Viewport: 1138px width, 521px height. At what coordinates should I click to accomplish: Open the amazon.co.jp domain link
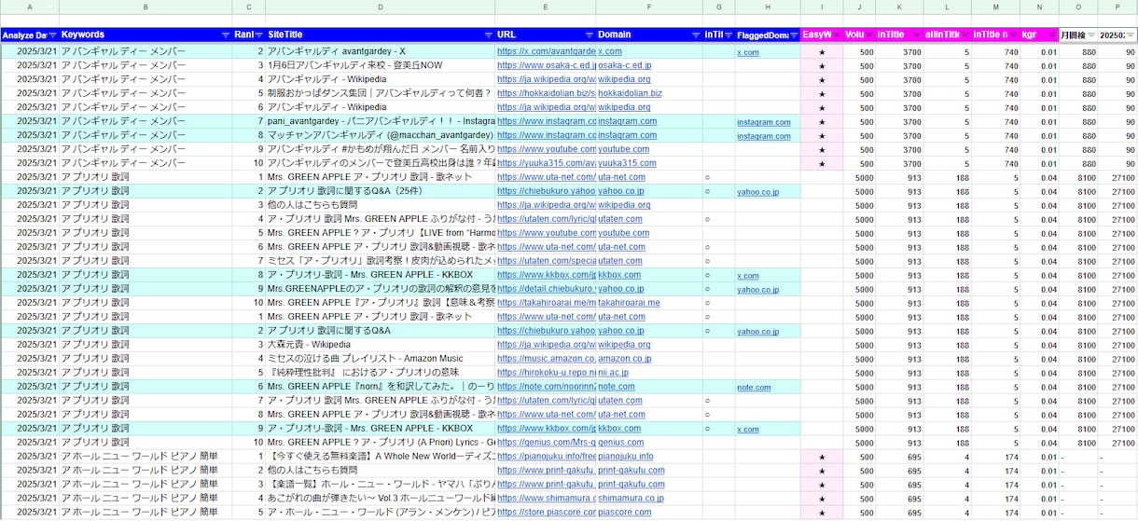[x=625, y=359]
